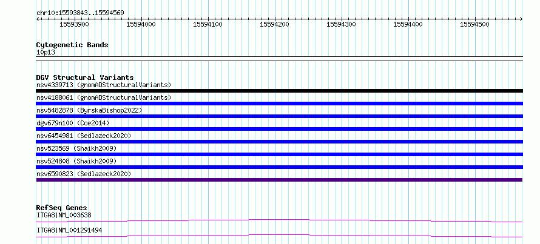Click ruler position 15594400

[408, 24]
